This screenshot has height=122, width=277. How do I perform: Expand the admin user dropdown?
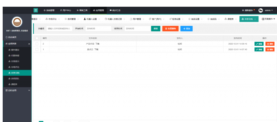click(x=269, y=10)
